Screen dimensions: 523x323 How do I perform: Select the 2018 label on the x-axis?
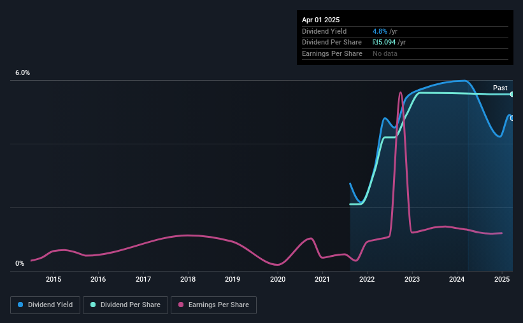[x=188, y=279]
